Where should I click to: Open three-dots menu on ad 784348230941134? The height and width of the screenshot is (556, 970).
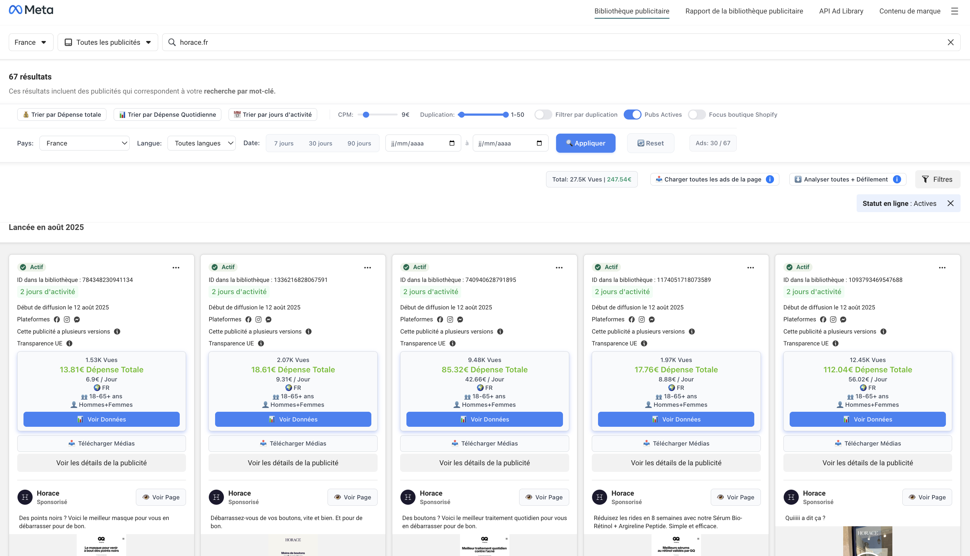click(x=176, y=268)
